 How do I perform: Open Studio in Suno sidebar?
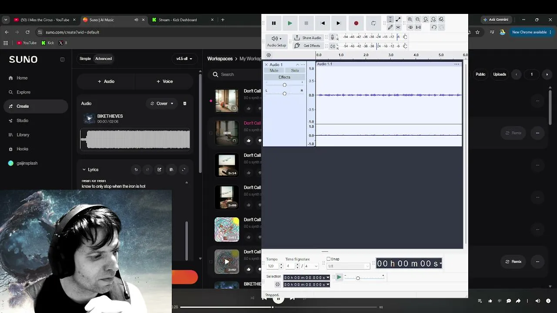[x=22, y=120]
